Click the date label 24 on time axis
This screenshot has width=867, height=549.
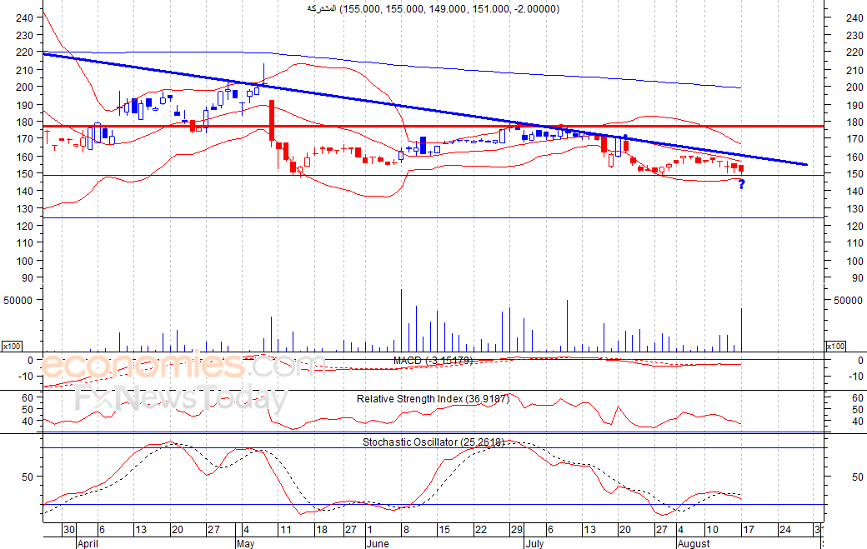coord(784,530)
